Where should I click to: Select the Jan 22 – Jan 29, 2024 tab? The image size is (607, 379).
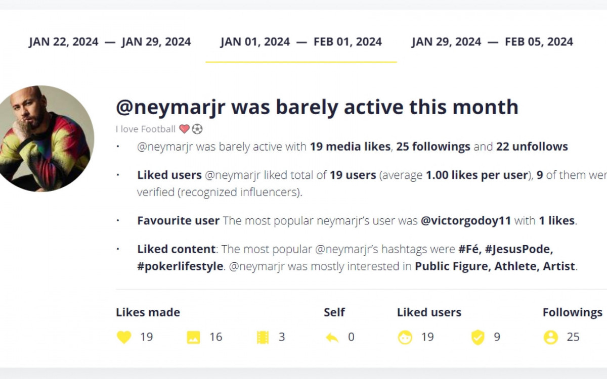coord(110,42)
